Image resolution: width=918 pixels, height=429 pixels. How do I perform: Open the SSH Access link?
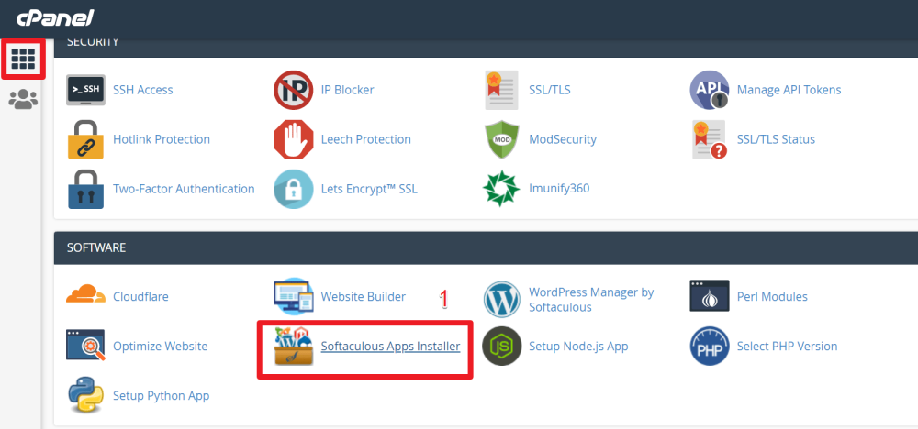143,90
